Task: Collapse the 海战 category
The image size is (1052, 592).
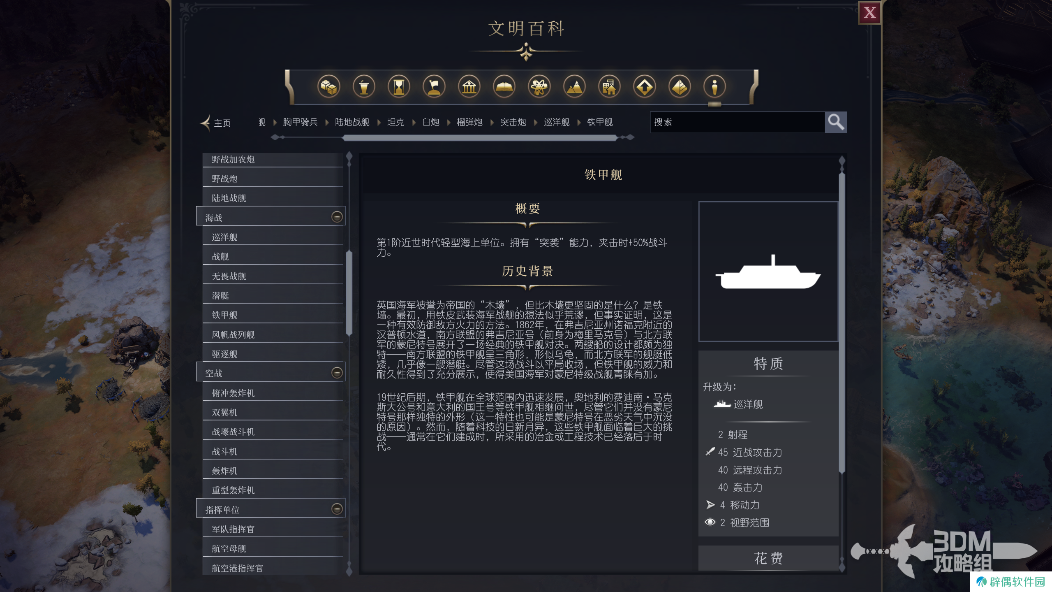Action: pos(337,217)
